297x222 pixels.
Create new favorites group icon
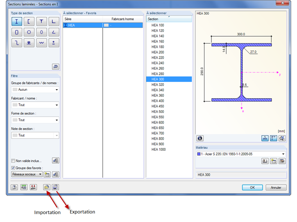coord(47,174)
